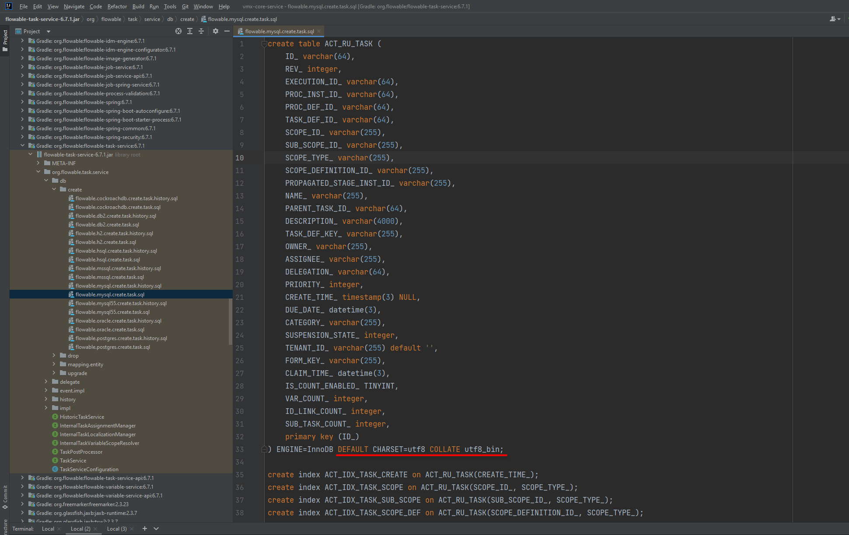This screenshot has height=535, width=849.
Task: Click the user avatar icon top-right
Action: point(833,19)
